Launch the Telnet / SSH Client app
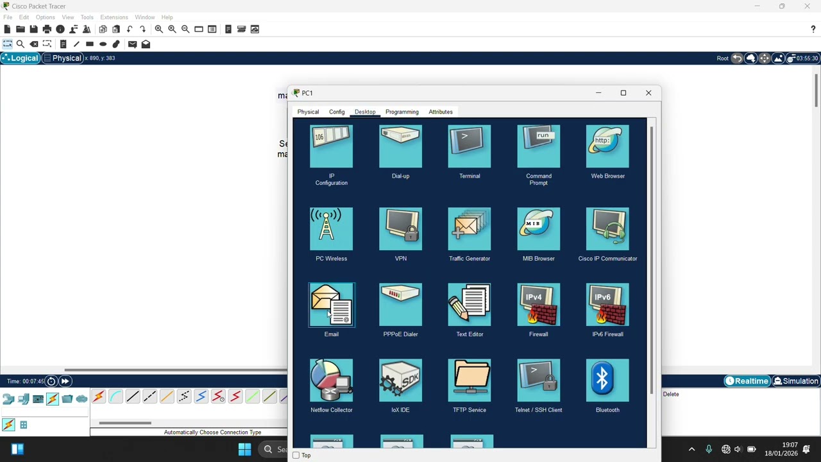The width and height of the screenshot is (821, 462). 539,386
